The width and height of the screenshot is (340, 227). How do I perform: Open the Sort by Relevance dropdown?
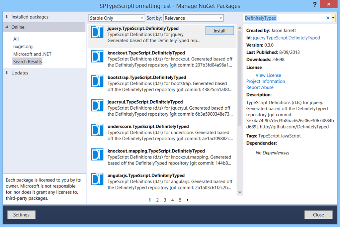click(x=193, y=18)
